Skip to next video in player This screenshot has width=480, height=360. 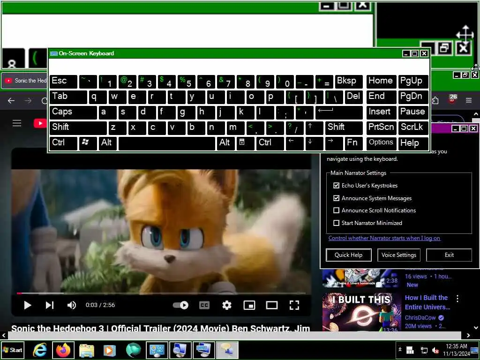coord(50,305)
